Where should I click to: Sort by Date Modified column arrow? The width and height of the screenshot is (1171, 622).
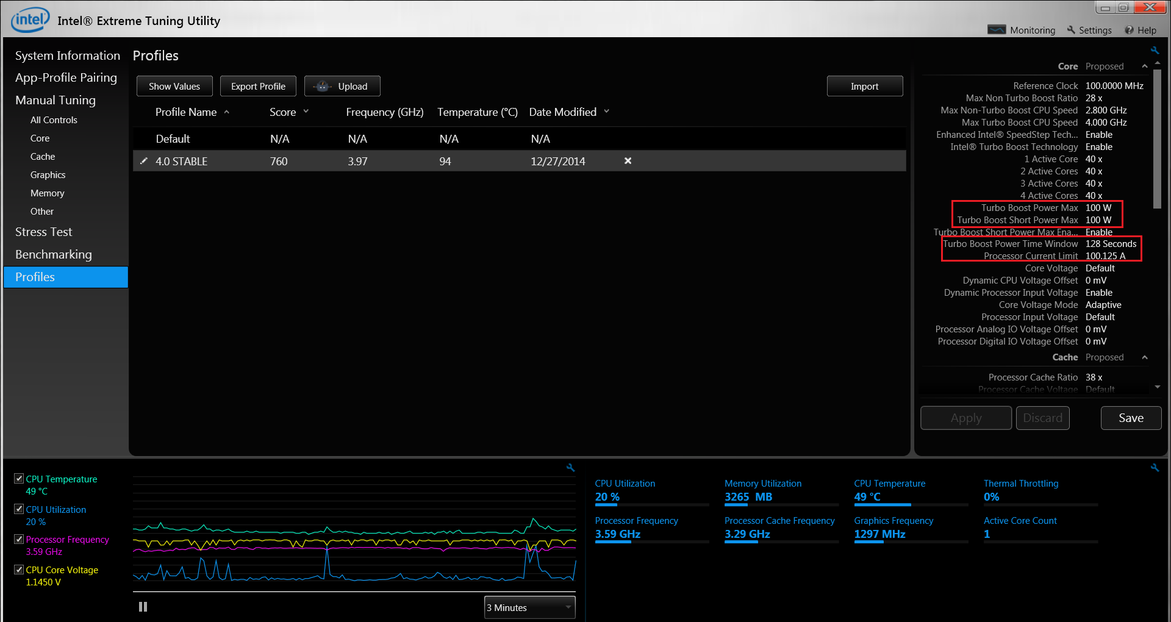click(607, 112)
